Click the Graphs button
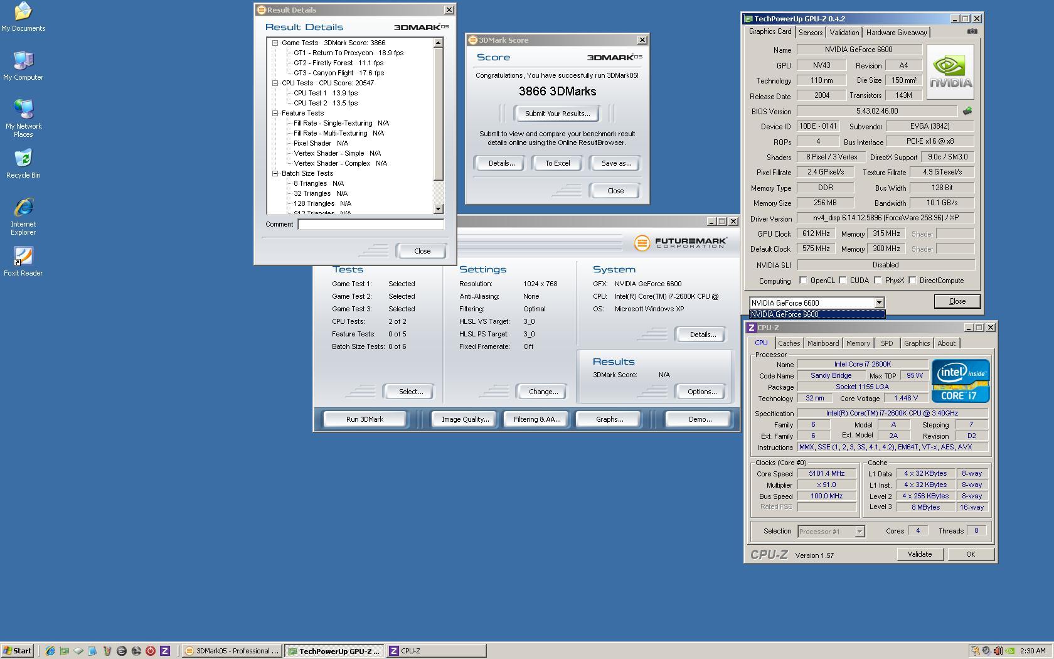1054x659 pixels. [x=609, y=419]
